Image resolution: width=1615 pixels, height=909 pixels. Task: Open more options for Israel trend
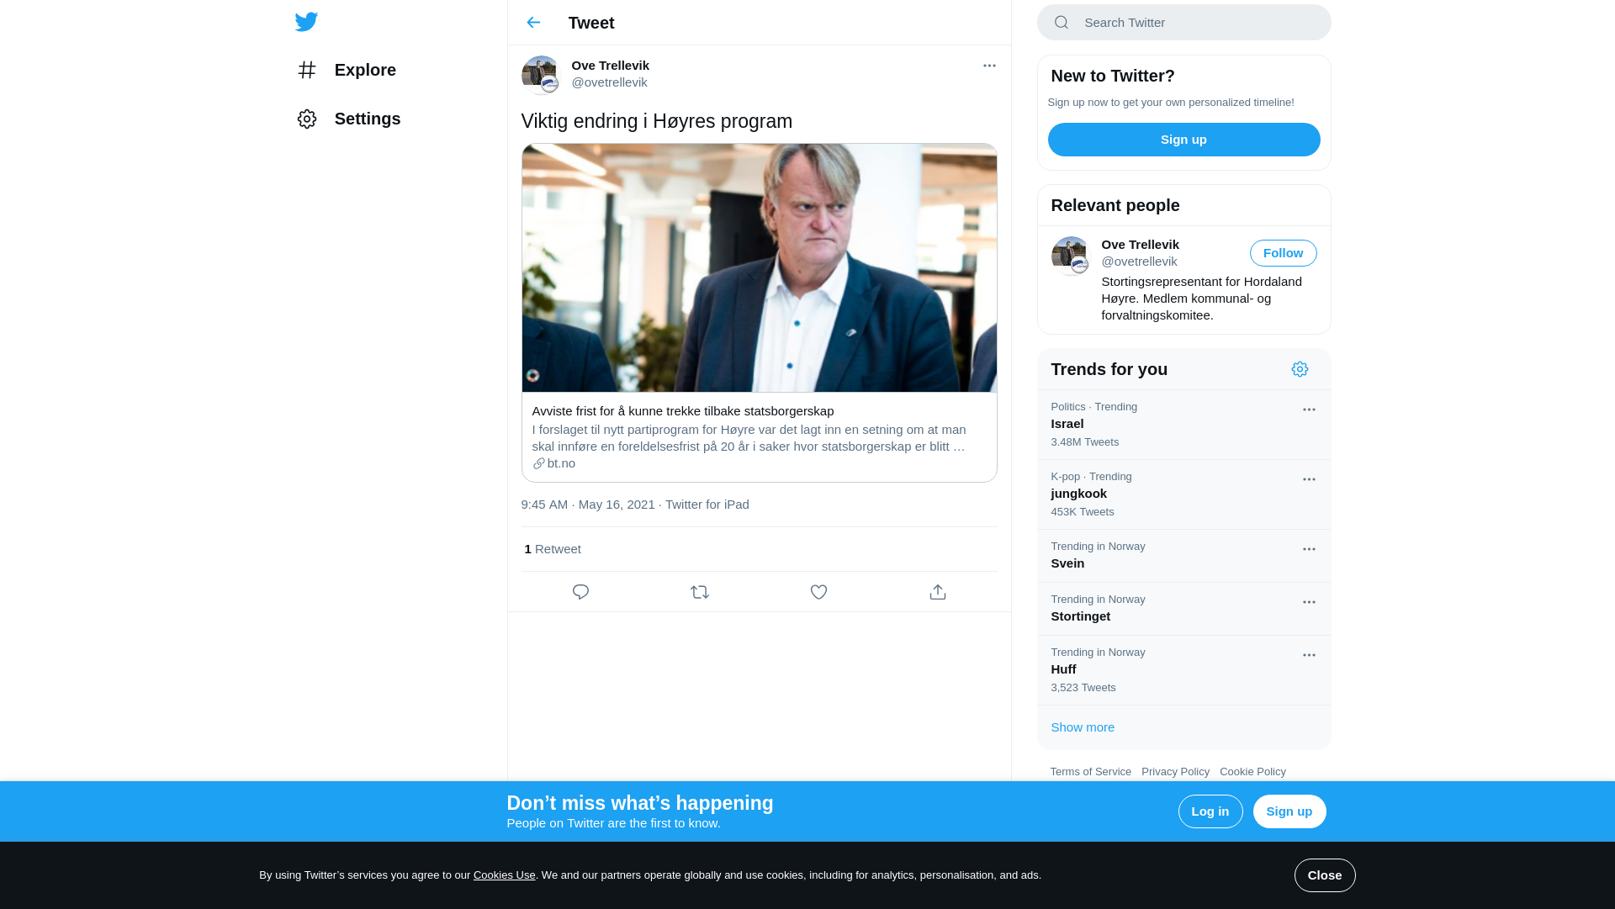(x=1309, y=410)
